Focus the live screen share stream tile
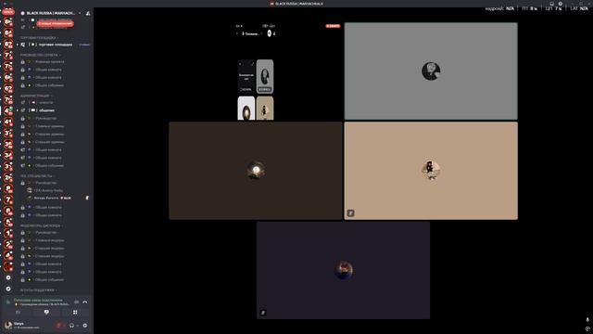This screenshot has height=334, width=593. click(x=256, y=71)
